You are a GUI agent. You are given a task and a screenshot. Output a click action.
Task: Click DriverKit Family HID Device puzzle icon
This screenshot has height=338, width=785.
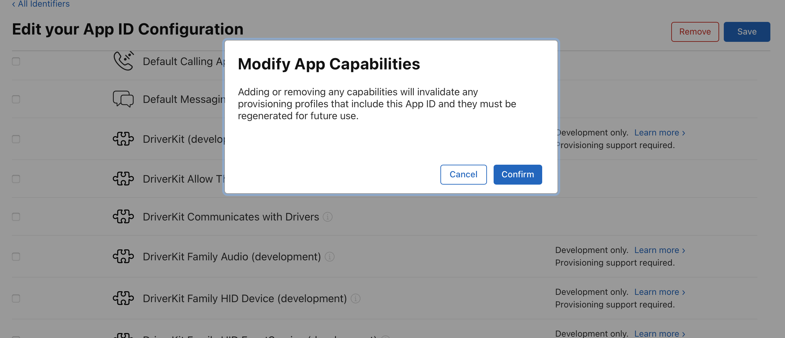click(123, 298)
